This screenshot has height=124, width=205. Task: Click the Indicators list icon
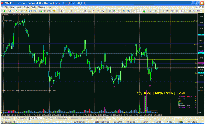[x=144, y=11]
